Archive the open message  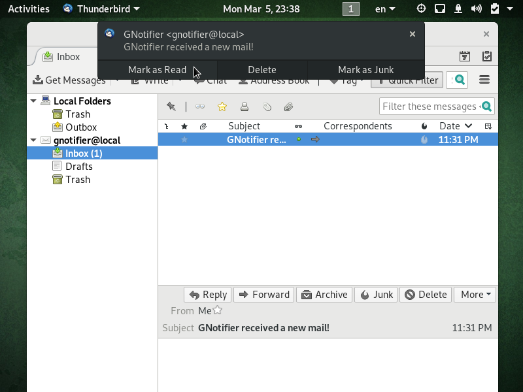324,295
